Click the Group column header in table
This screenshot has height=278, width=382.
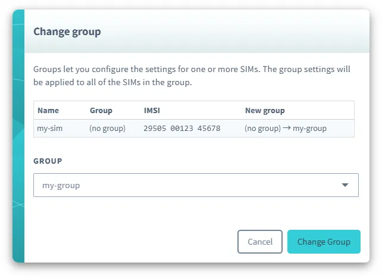pos(101,111)
